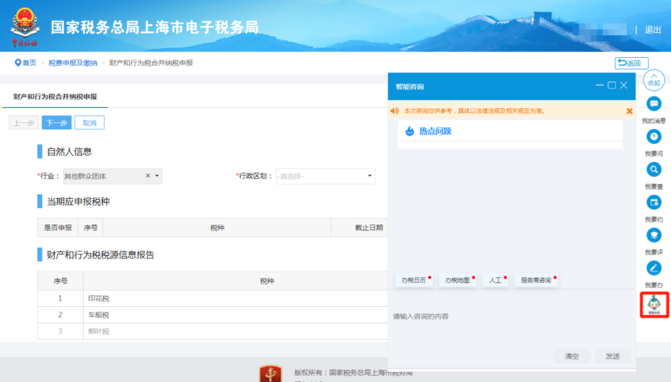Collapse the sidebar with 收起 button
This screenshot has width=671, height=382.
click(x=654, y=80)
